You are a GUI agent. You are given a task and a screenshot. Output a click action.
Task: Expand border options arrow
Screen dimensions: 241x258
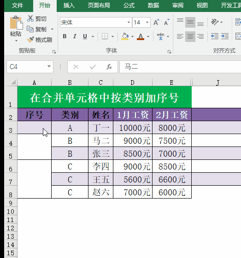[x=112, y=36]
